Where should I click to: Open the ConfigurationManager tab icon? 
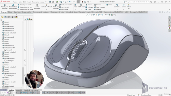[9, 17]
